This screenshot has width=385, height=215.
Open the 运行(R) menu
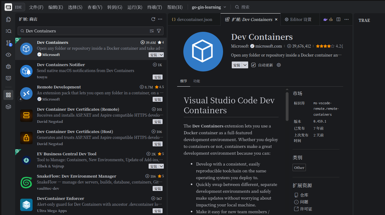[135, 7]
